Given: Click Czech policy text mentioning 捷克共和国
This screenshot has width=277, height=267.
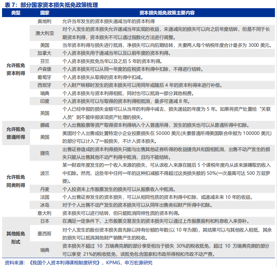Looking at the screenshot, I should coord(166,153).
